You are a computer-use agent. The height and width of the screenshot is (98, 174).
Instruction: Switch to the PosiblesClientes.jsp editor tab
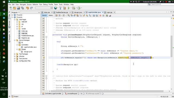pos(62,12)
